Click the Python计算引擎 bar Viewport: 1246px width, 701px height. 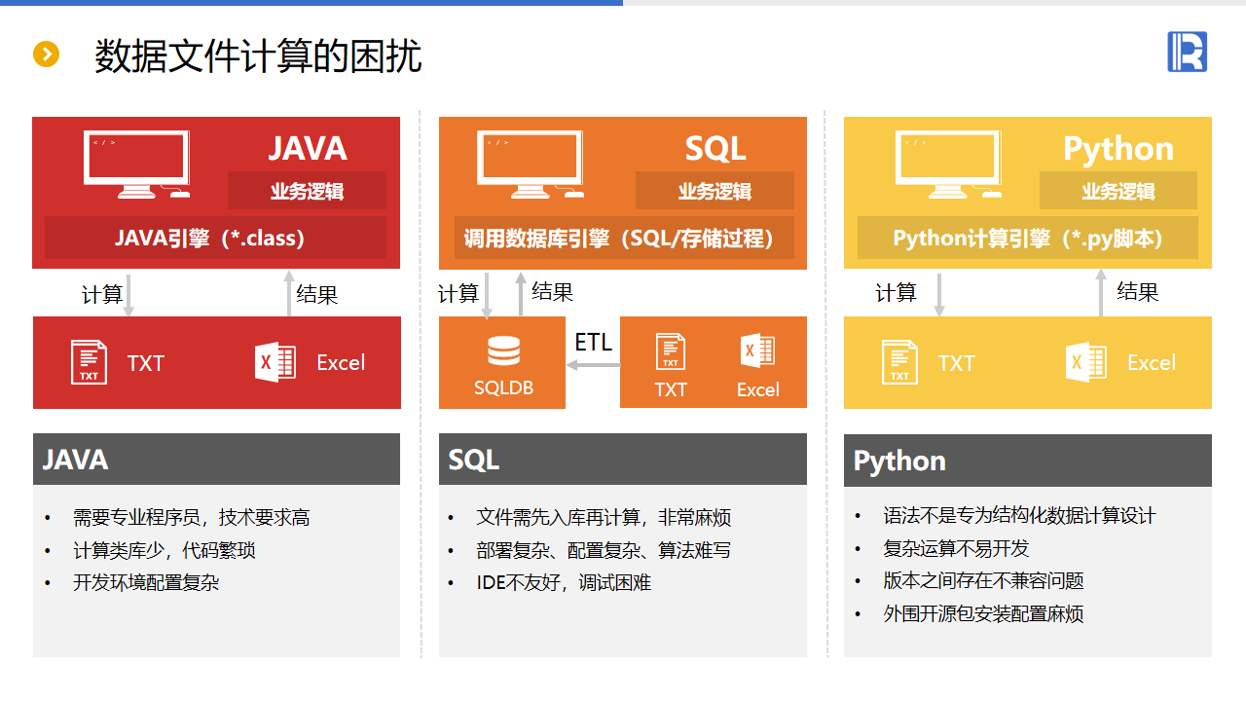1027,239
